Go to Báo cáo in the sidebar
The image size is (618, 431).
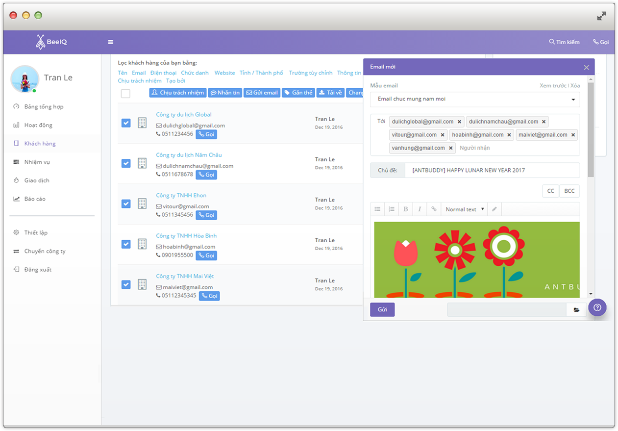(35, 199)
